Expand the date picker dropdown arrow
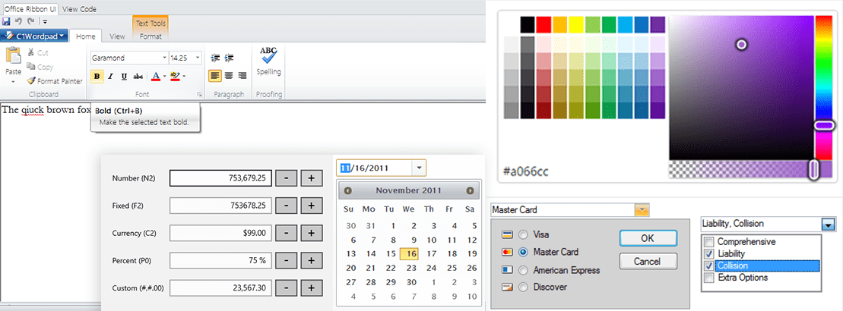843x311 pixels. [x=419, y=167]
